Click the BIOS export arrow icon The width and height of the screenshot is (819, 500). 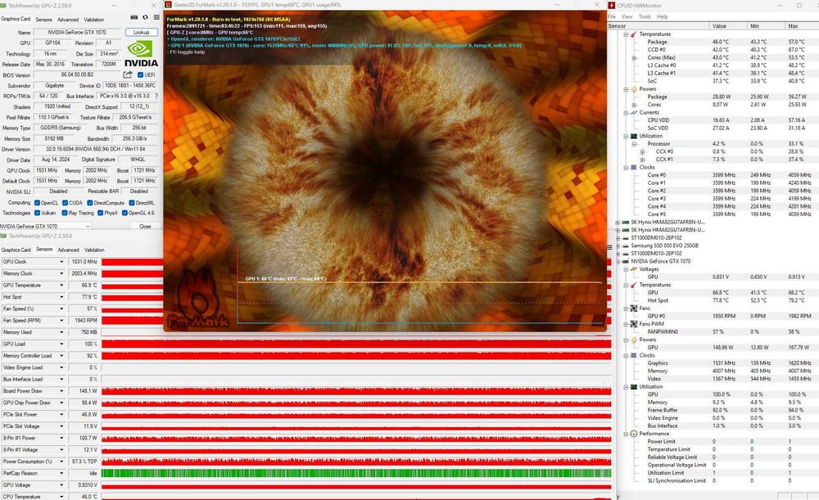pyautogui.click(x=128, y=74)
